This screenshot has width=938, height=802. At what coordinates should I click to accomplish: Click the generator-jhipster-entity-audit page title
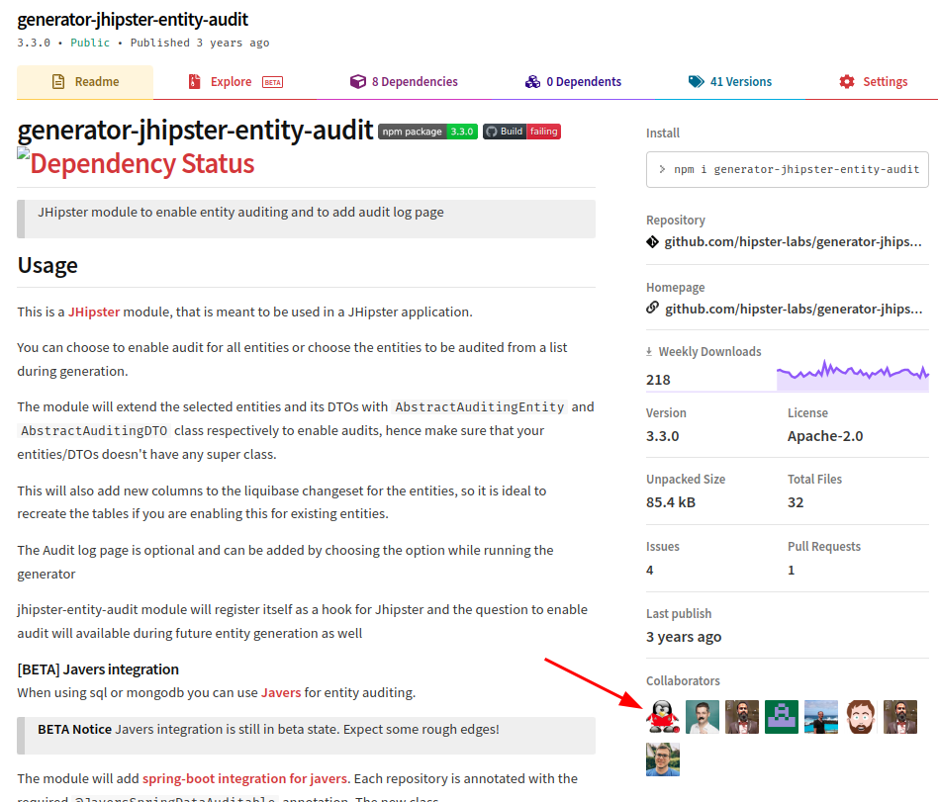point(133,20)
